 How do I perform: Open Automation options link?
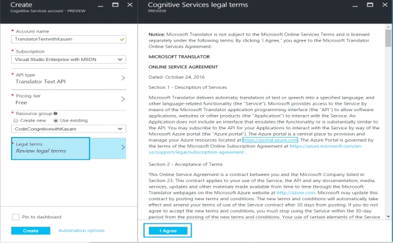pyautogui.click(x=81, y=230)
